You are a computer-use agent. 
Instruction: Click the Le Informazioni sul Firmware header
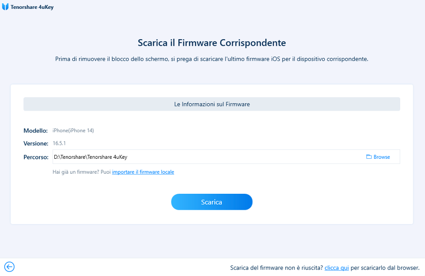212,104
